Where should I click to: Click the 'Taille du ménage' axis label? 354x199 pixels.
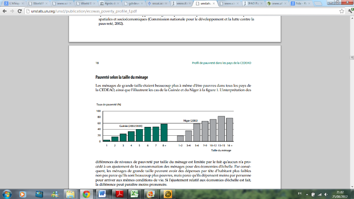(221, 150)
